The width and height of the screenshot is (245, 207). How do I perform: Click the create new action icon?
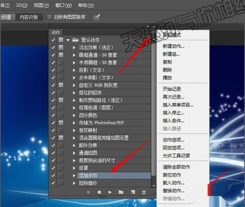[x=133, y=192]
